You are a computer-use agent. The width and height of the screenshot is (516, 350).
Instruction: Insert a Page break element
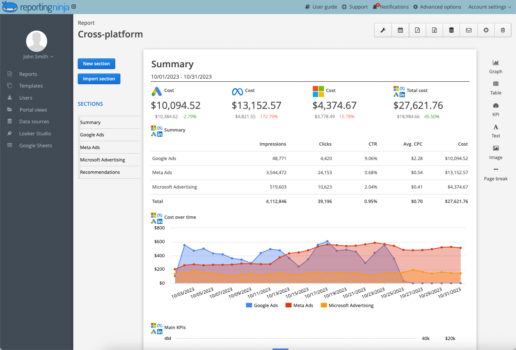click(x=496, y=174)
